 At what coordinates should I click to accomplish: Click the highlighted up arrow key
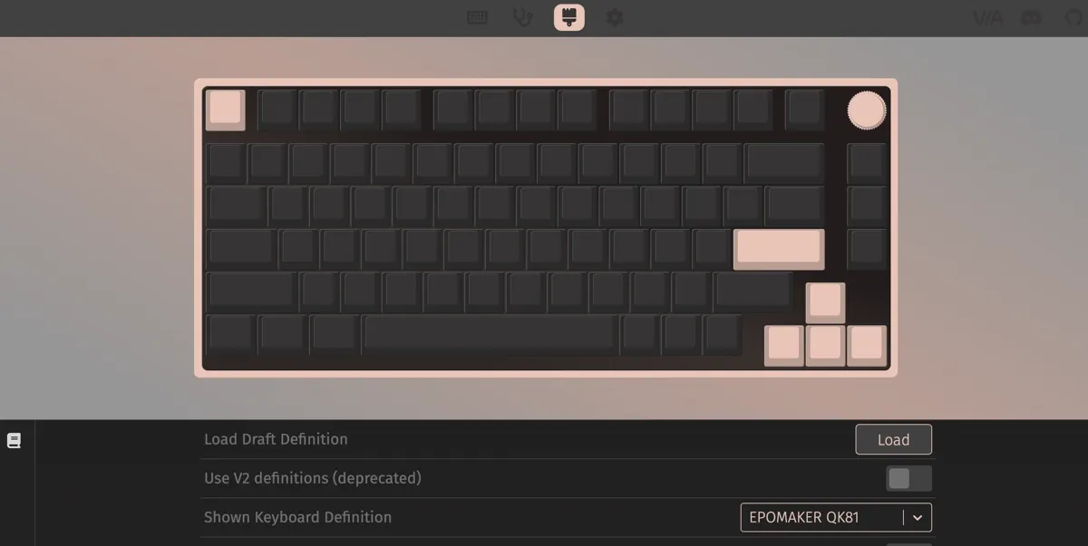click(x=825, y=302)
